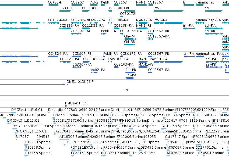Select the CG11388-RA transcript label
229x157 pixels.
tap(93, 25)
